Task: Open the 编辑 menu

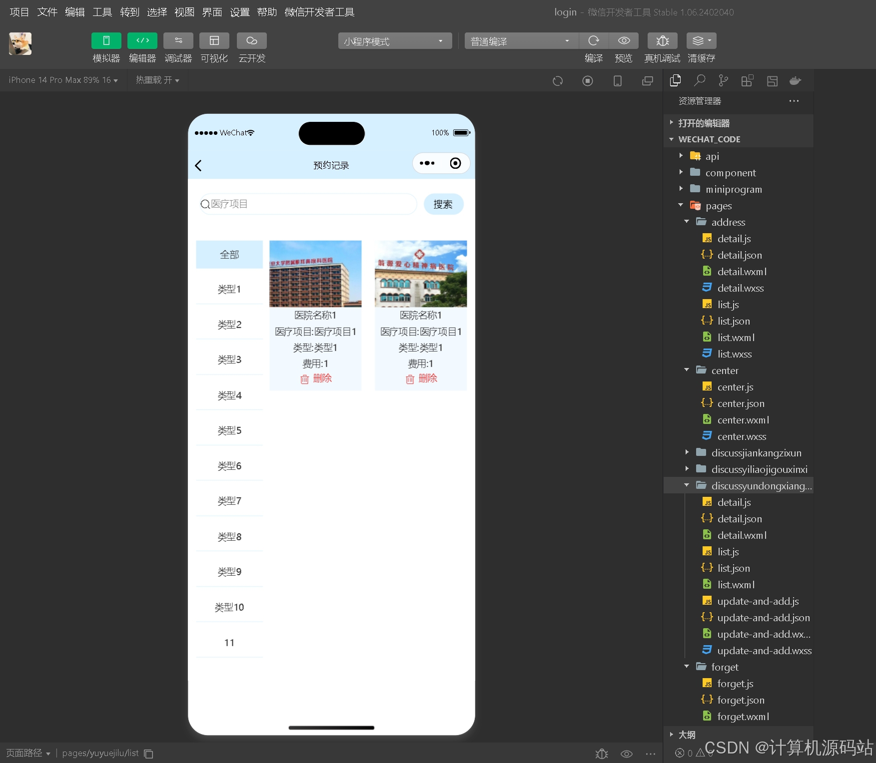Action: click(75, 12)
